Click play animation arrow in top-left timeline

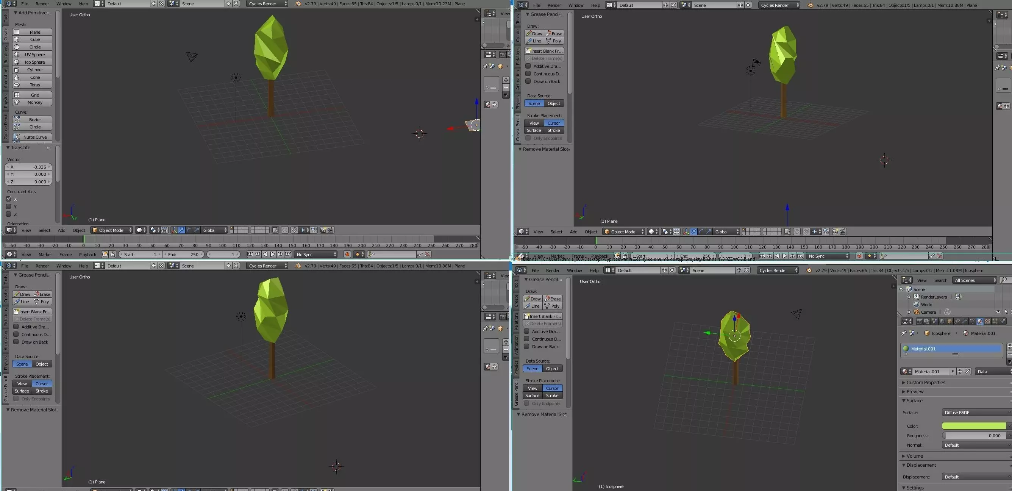tap(273, 255)
